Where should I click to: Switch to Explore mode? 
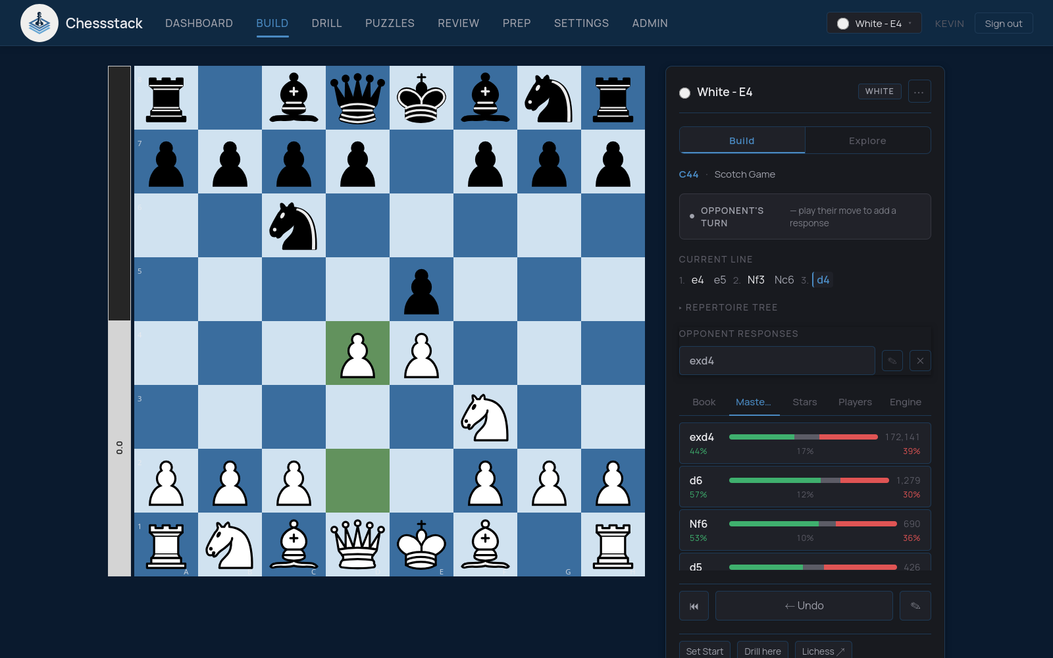(867, 140)
